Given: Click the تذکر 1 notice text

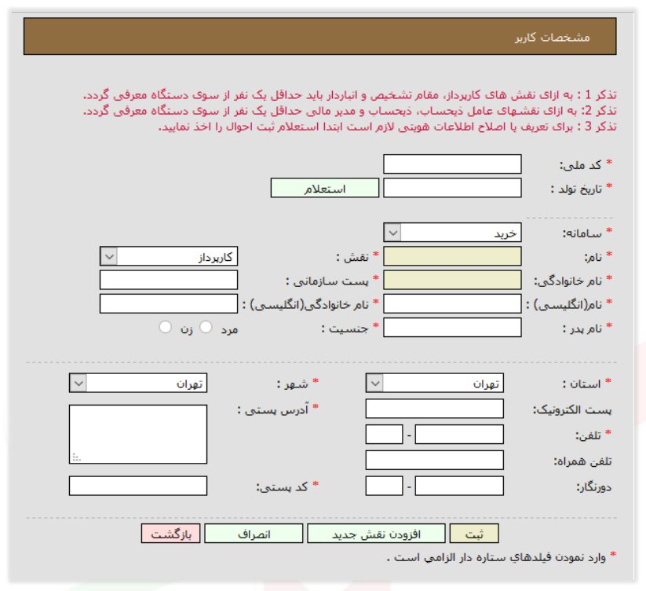Looking at the screenshot, I should pyautogui.click(x=350, y=95).
